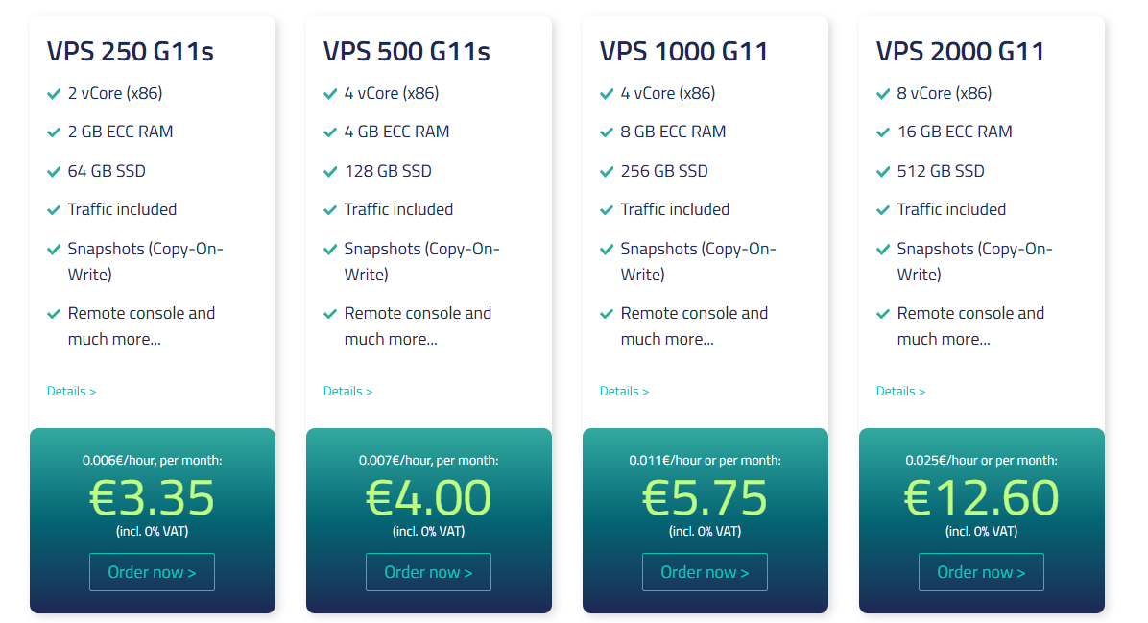Click the checkmark next to 256 GB SSD
This screenshot has height=623, width=1148.
(607, 172)
